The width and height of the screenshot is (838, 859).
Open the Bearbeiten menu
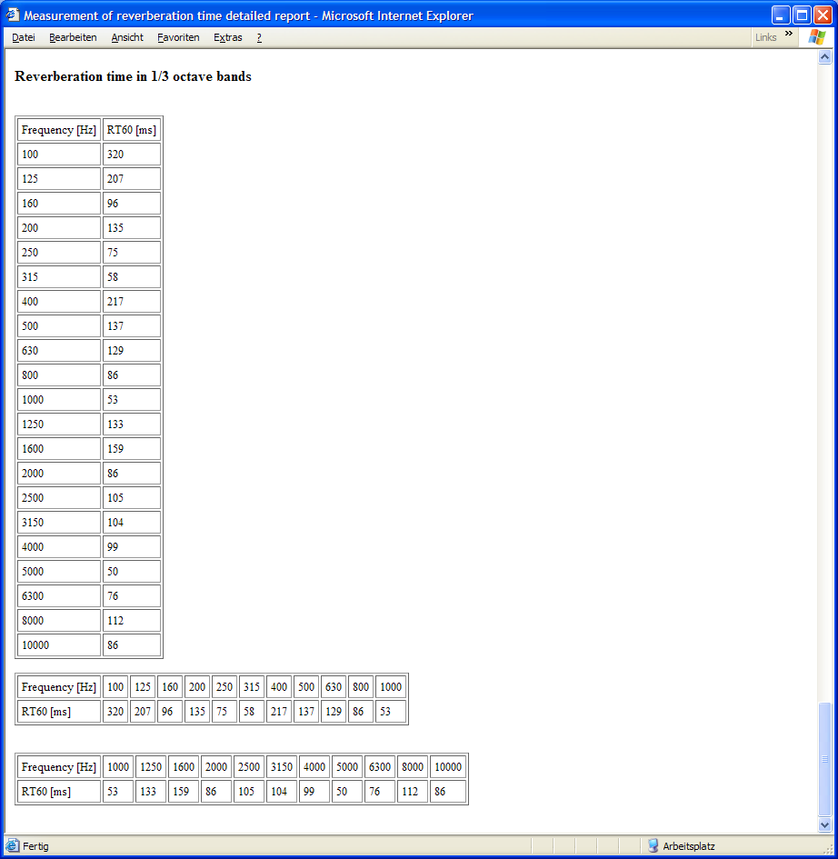pyautogui.click(x=73, y=37)
